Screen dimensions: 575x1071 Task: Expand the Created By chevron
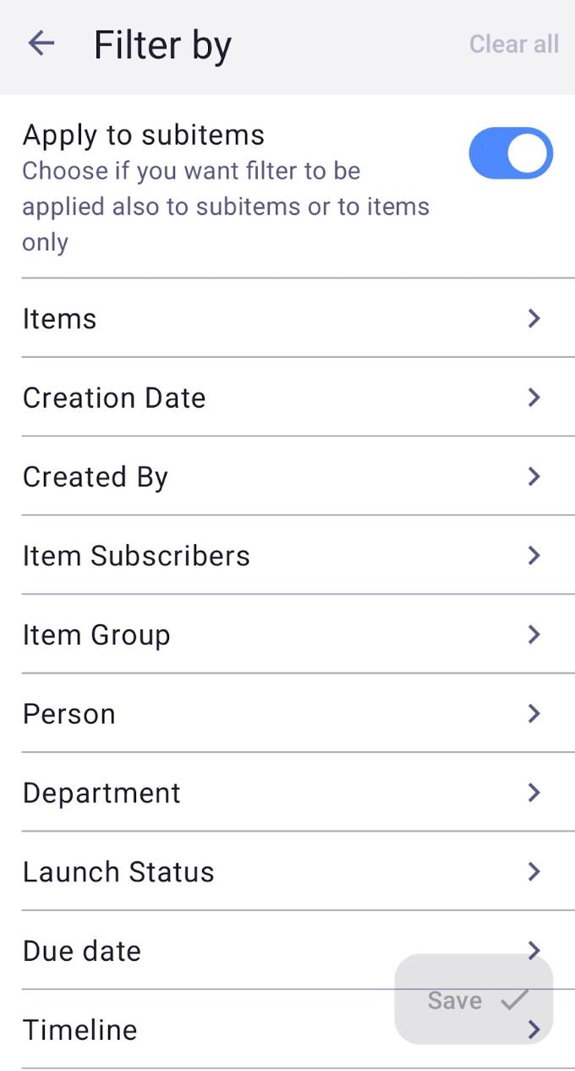534,476
